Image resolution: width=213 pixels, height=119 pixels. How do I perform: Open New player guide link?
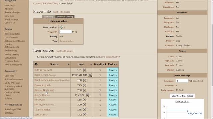coord(13,65)
